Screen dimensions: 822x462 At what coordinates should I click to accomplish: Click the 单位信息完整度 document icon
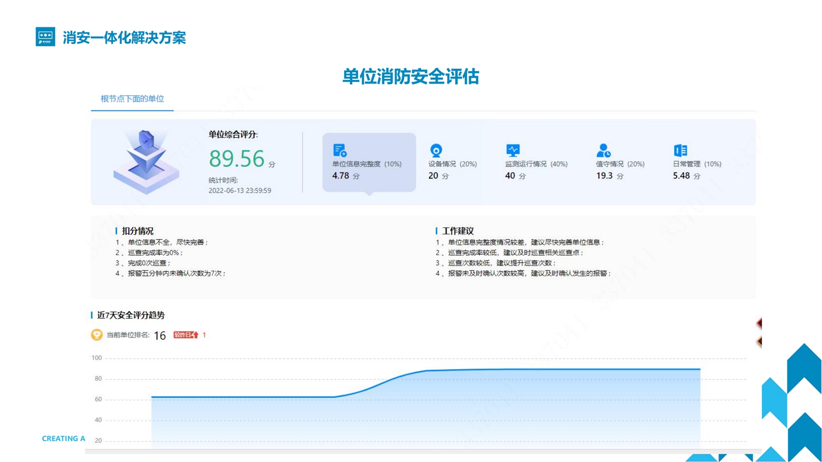click(x=340, y=150)
